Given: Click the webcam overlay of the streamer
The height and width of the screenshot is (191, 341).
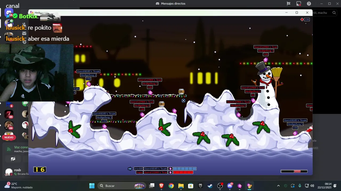Looking at the screenshot, I should (x=37, y=73).
